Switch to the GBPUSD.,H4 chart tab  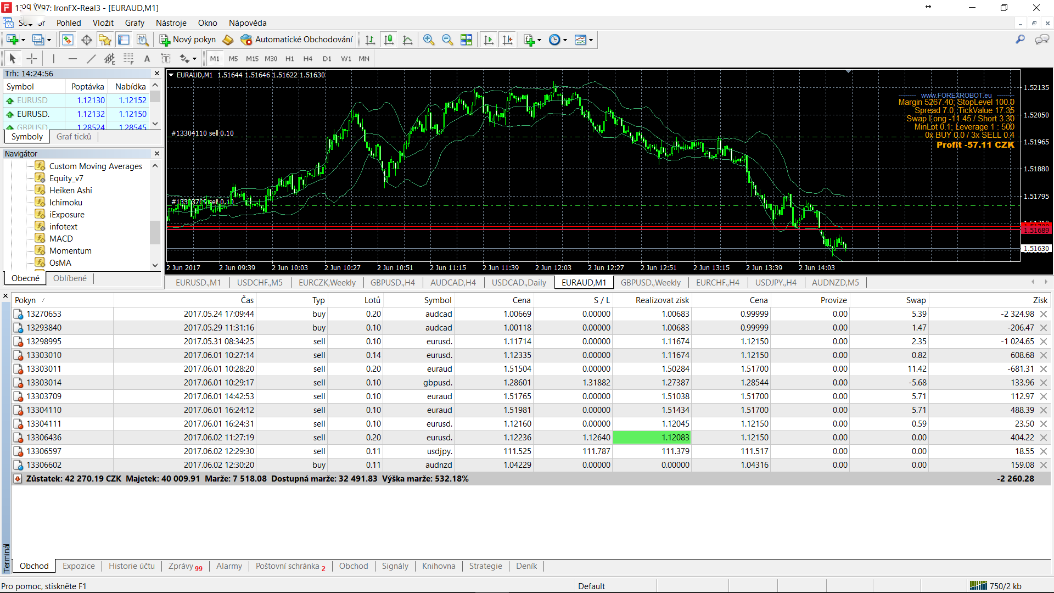(392, 283)
